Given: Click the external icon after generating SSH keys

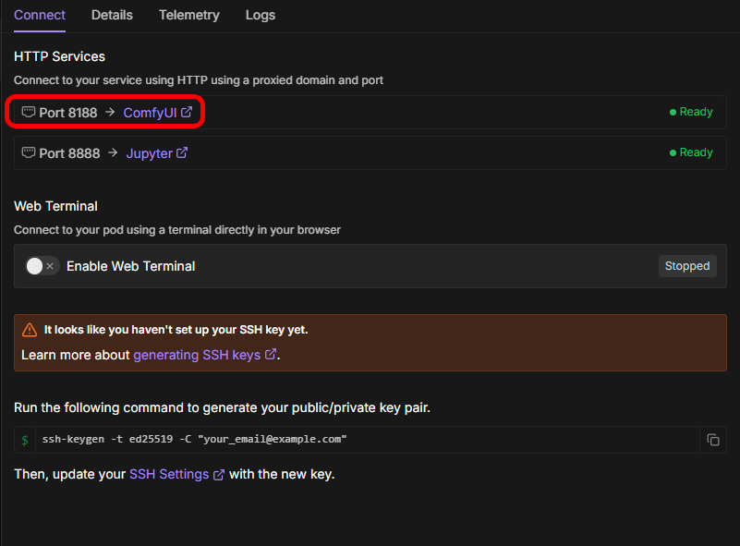Looking at the screenshot, I should pyautogui.click(x=271, y=354).
